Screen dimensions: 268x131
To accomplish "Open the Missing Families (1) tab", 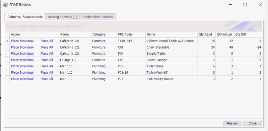I will click(x=63, y=17).
